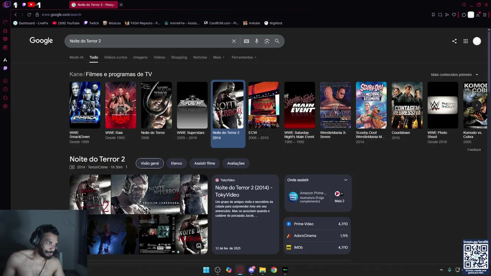Open the Mais 2 watch options
Viewport: 491px width, 276px height.
(x=339, y=197)
